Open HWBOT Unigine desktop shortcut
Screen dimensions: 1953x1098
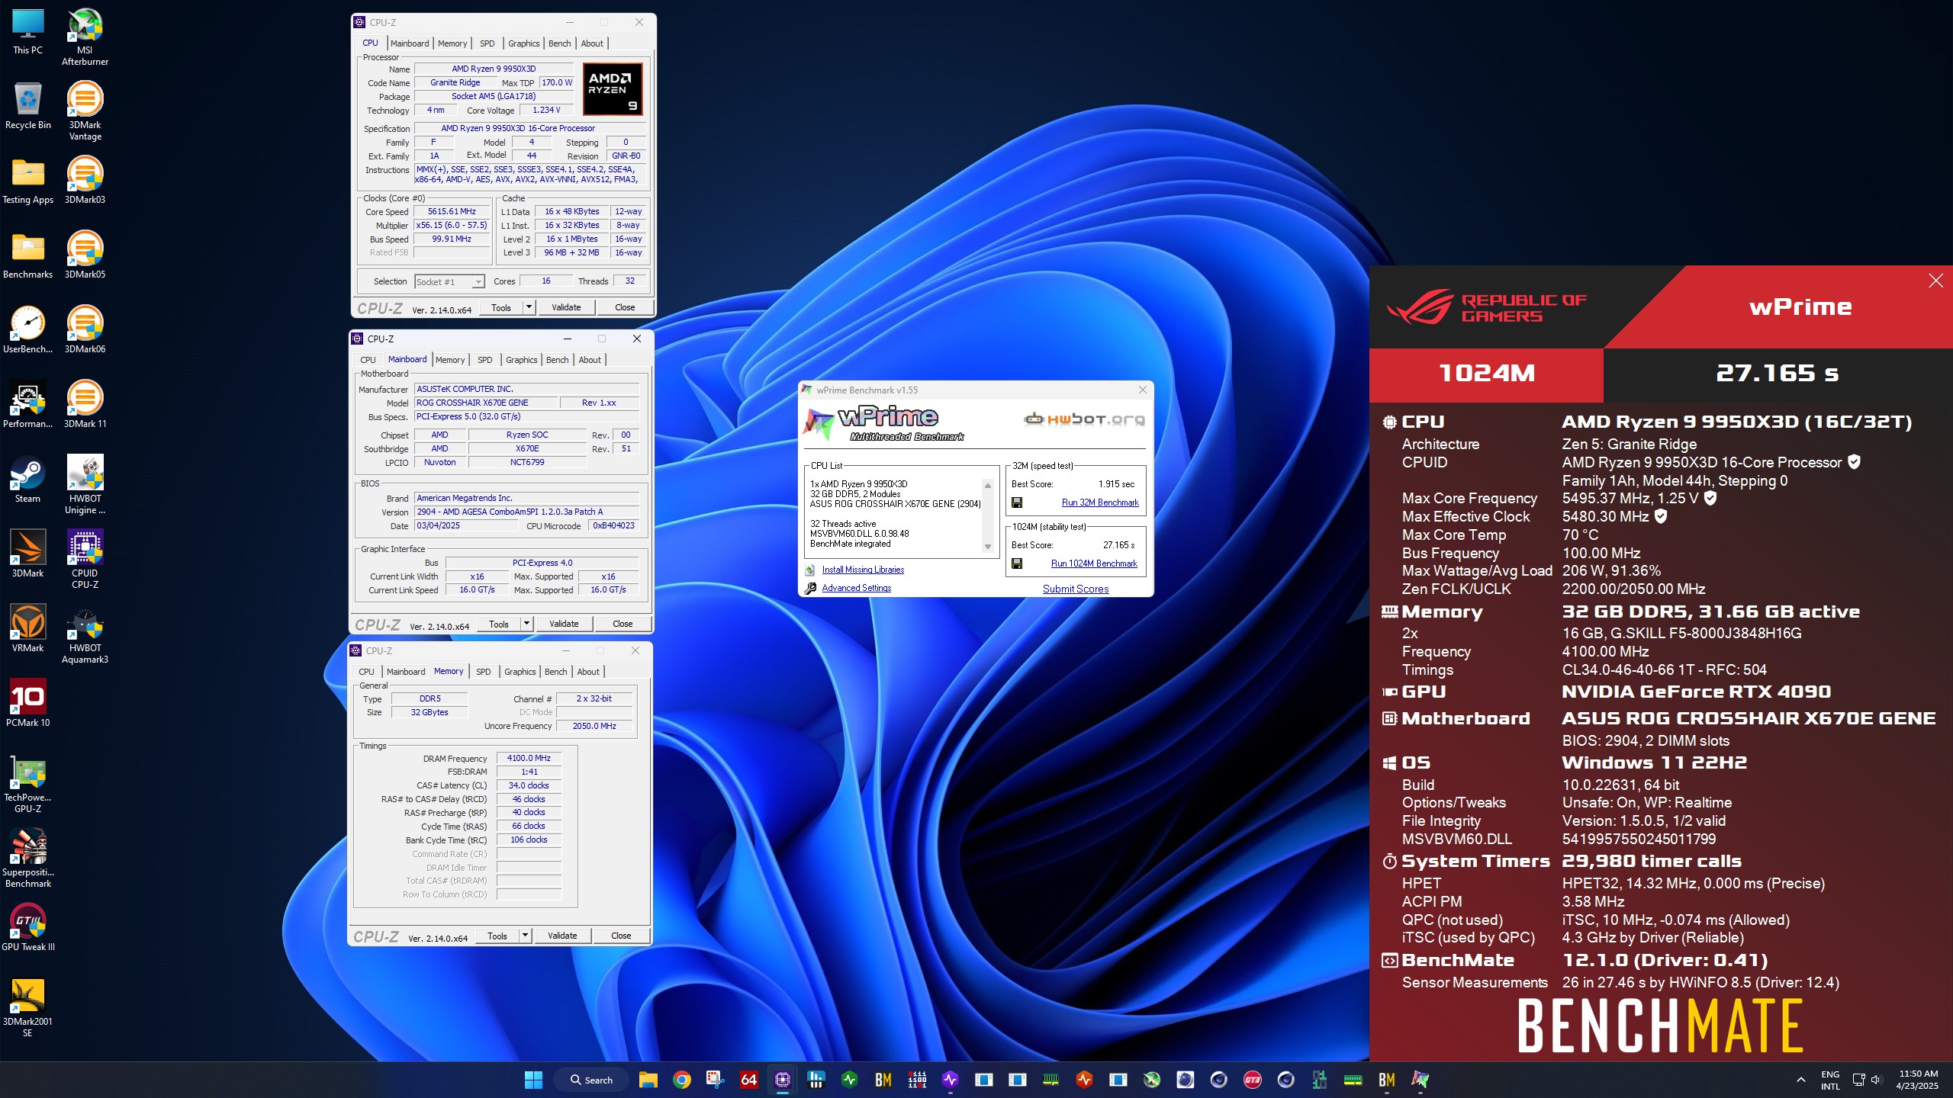coord(85,485)
